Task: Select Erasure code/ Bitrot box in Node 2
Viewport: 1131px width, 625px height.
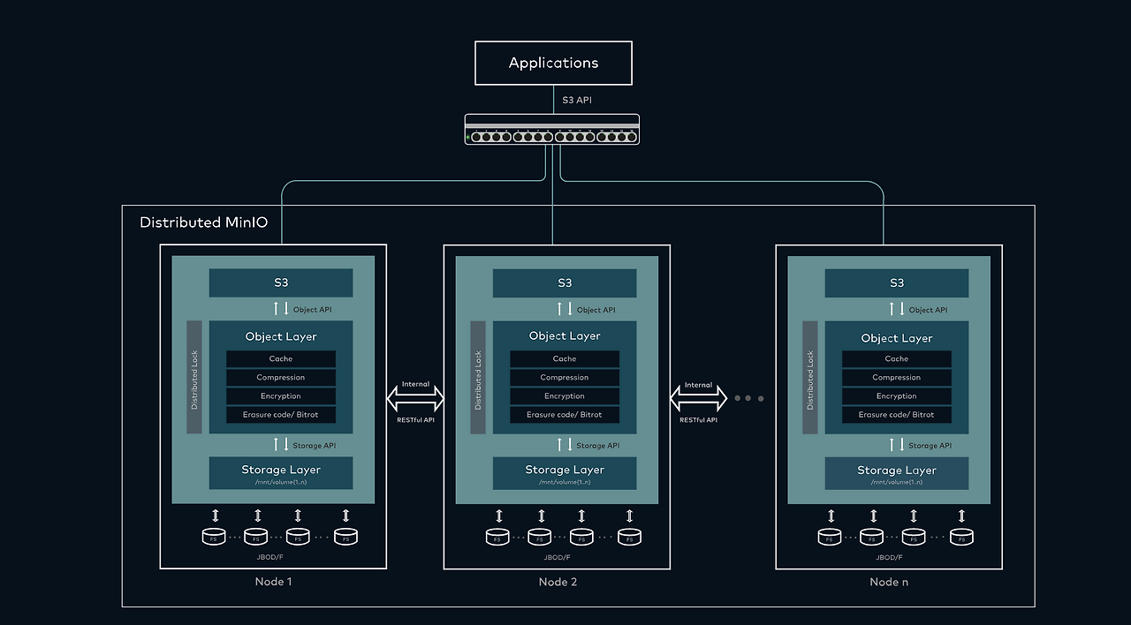Action: [565, 415]
